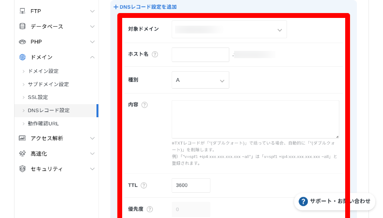Collapse the ドメイン menu chevron
Image resolution: width=383 pixels, height=218 pixels.
(x=92, y=57)
